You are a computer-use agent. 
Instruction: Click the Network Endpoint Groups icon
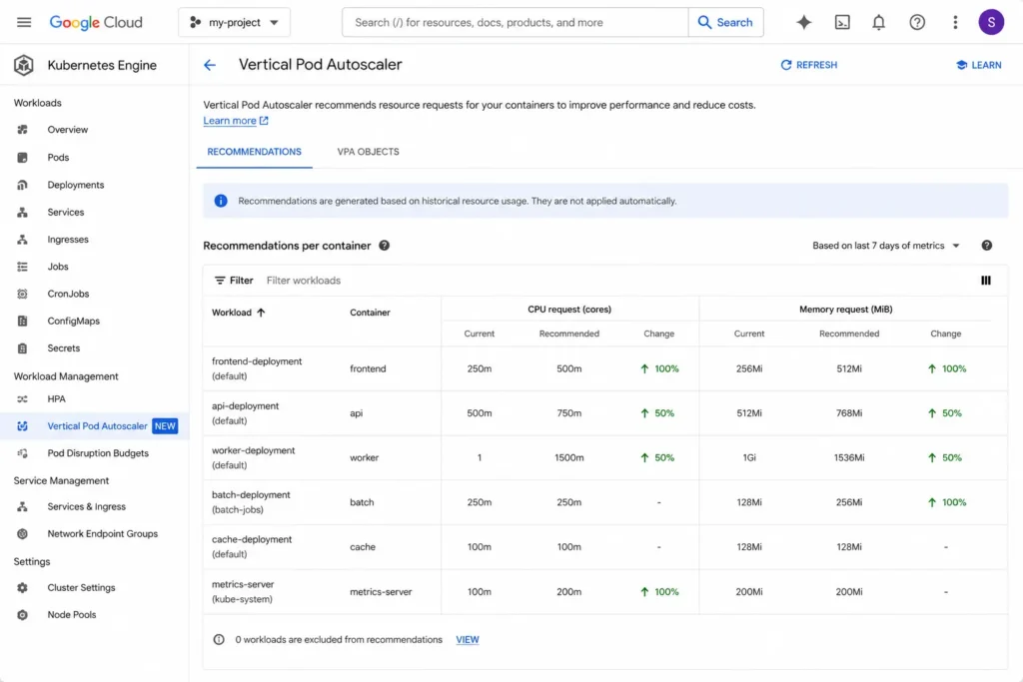(x=22, y=533)
